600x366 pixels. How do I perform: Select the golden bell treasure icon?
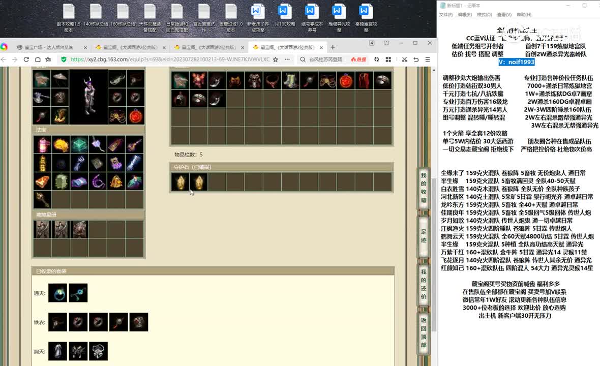(x=116, y=181)
